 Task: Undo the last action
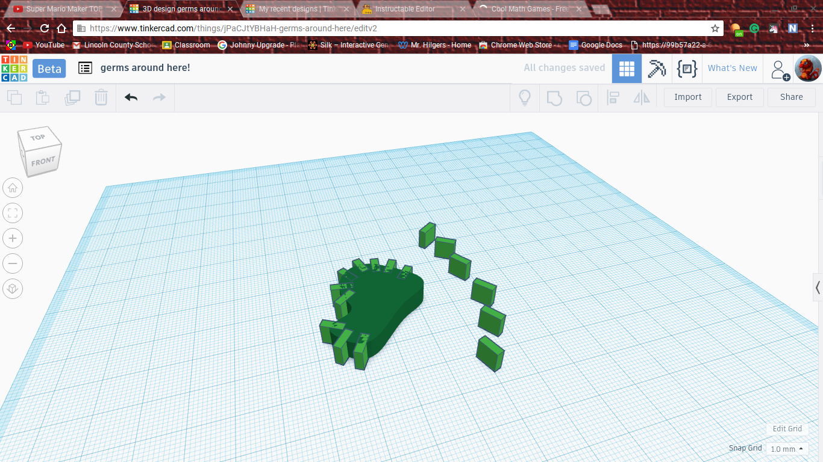click(131, 97)
